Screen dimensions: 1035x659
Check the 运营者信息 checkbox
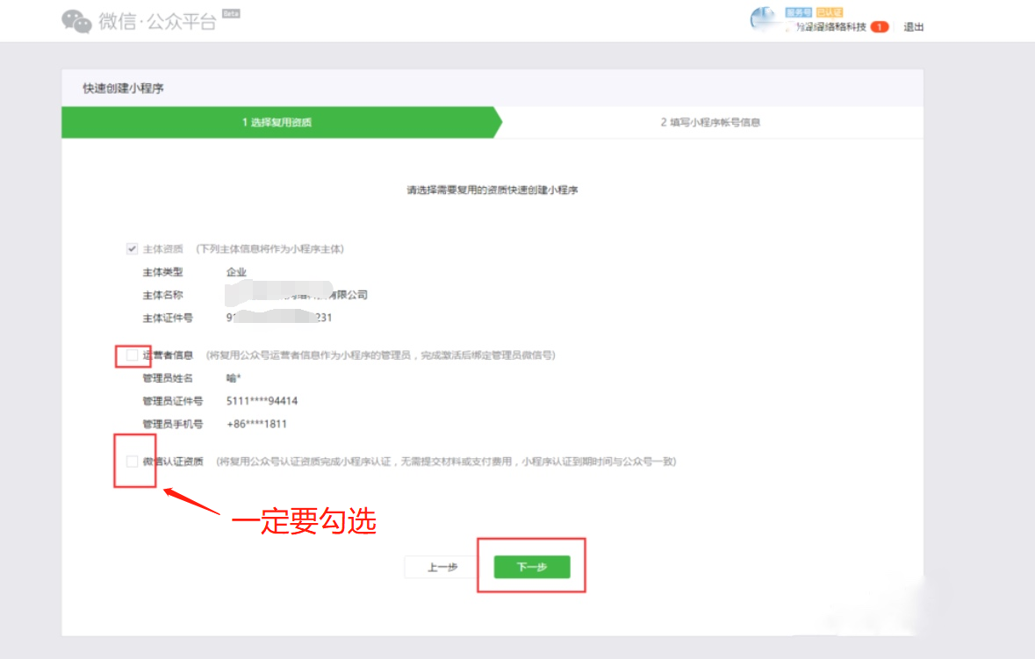pyautogui.click(x=132, y=355)
